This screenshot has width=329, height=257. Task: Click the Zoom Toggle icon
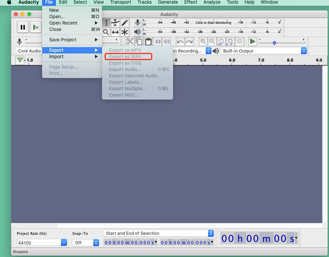(x=239, y=41)
